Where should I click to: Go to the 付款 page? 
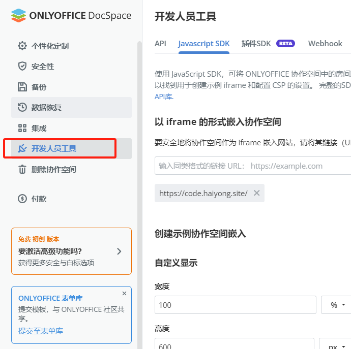[71, 199]
